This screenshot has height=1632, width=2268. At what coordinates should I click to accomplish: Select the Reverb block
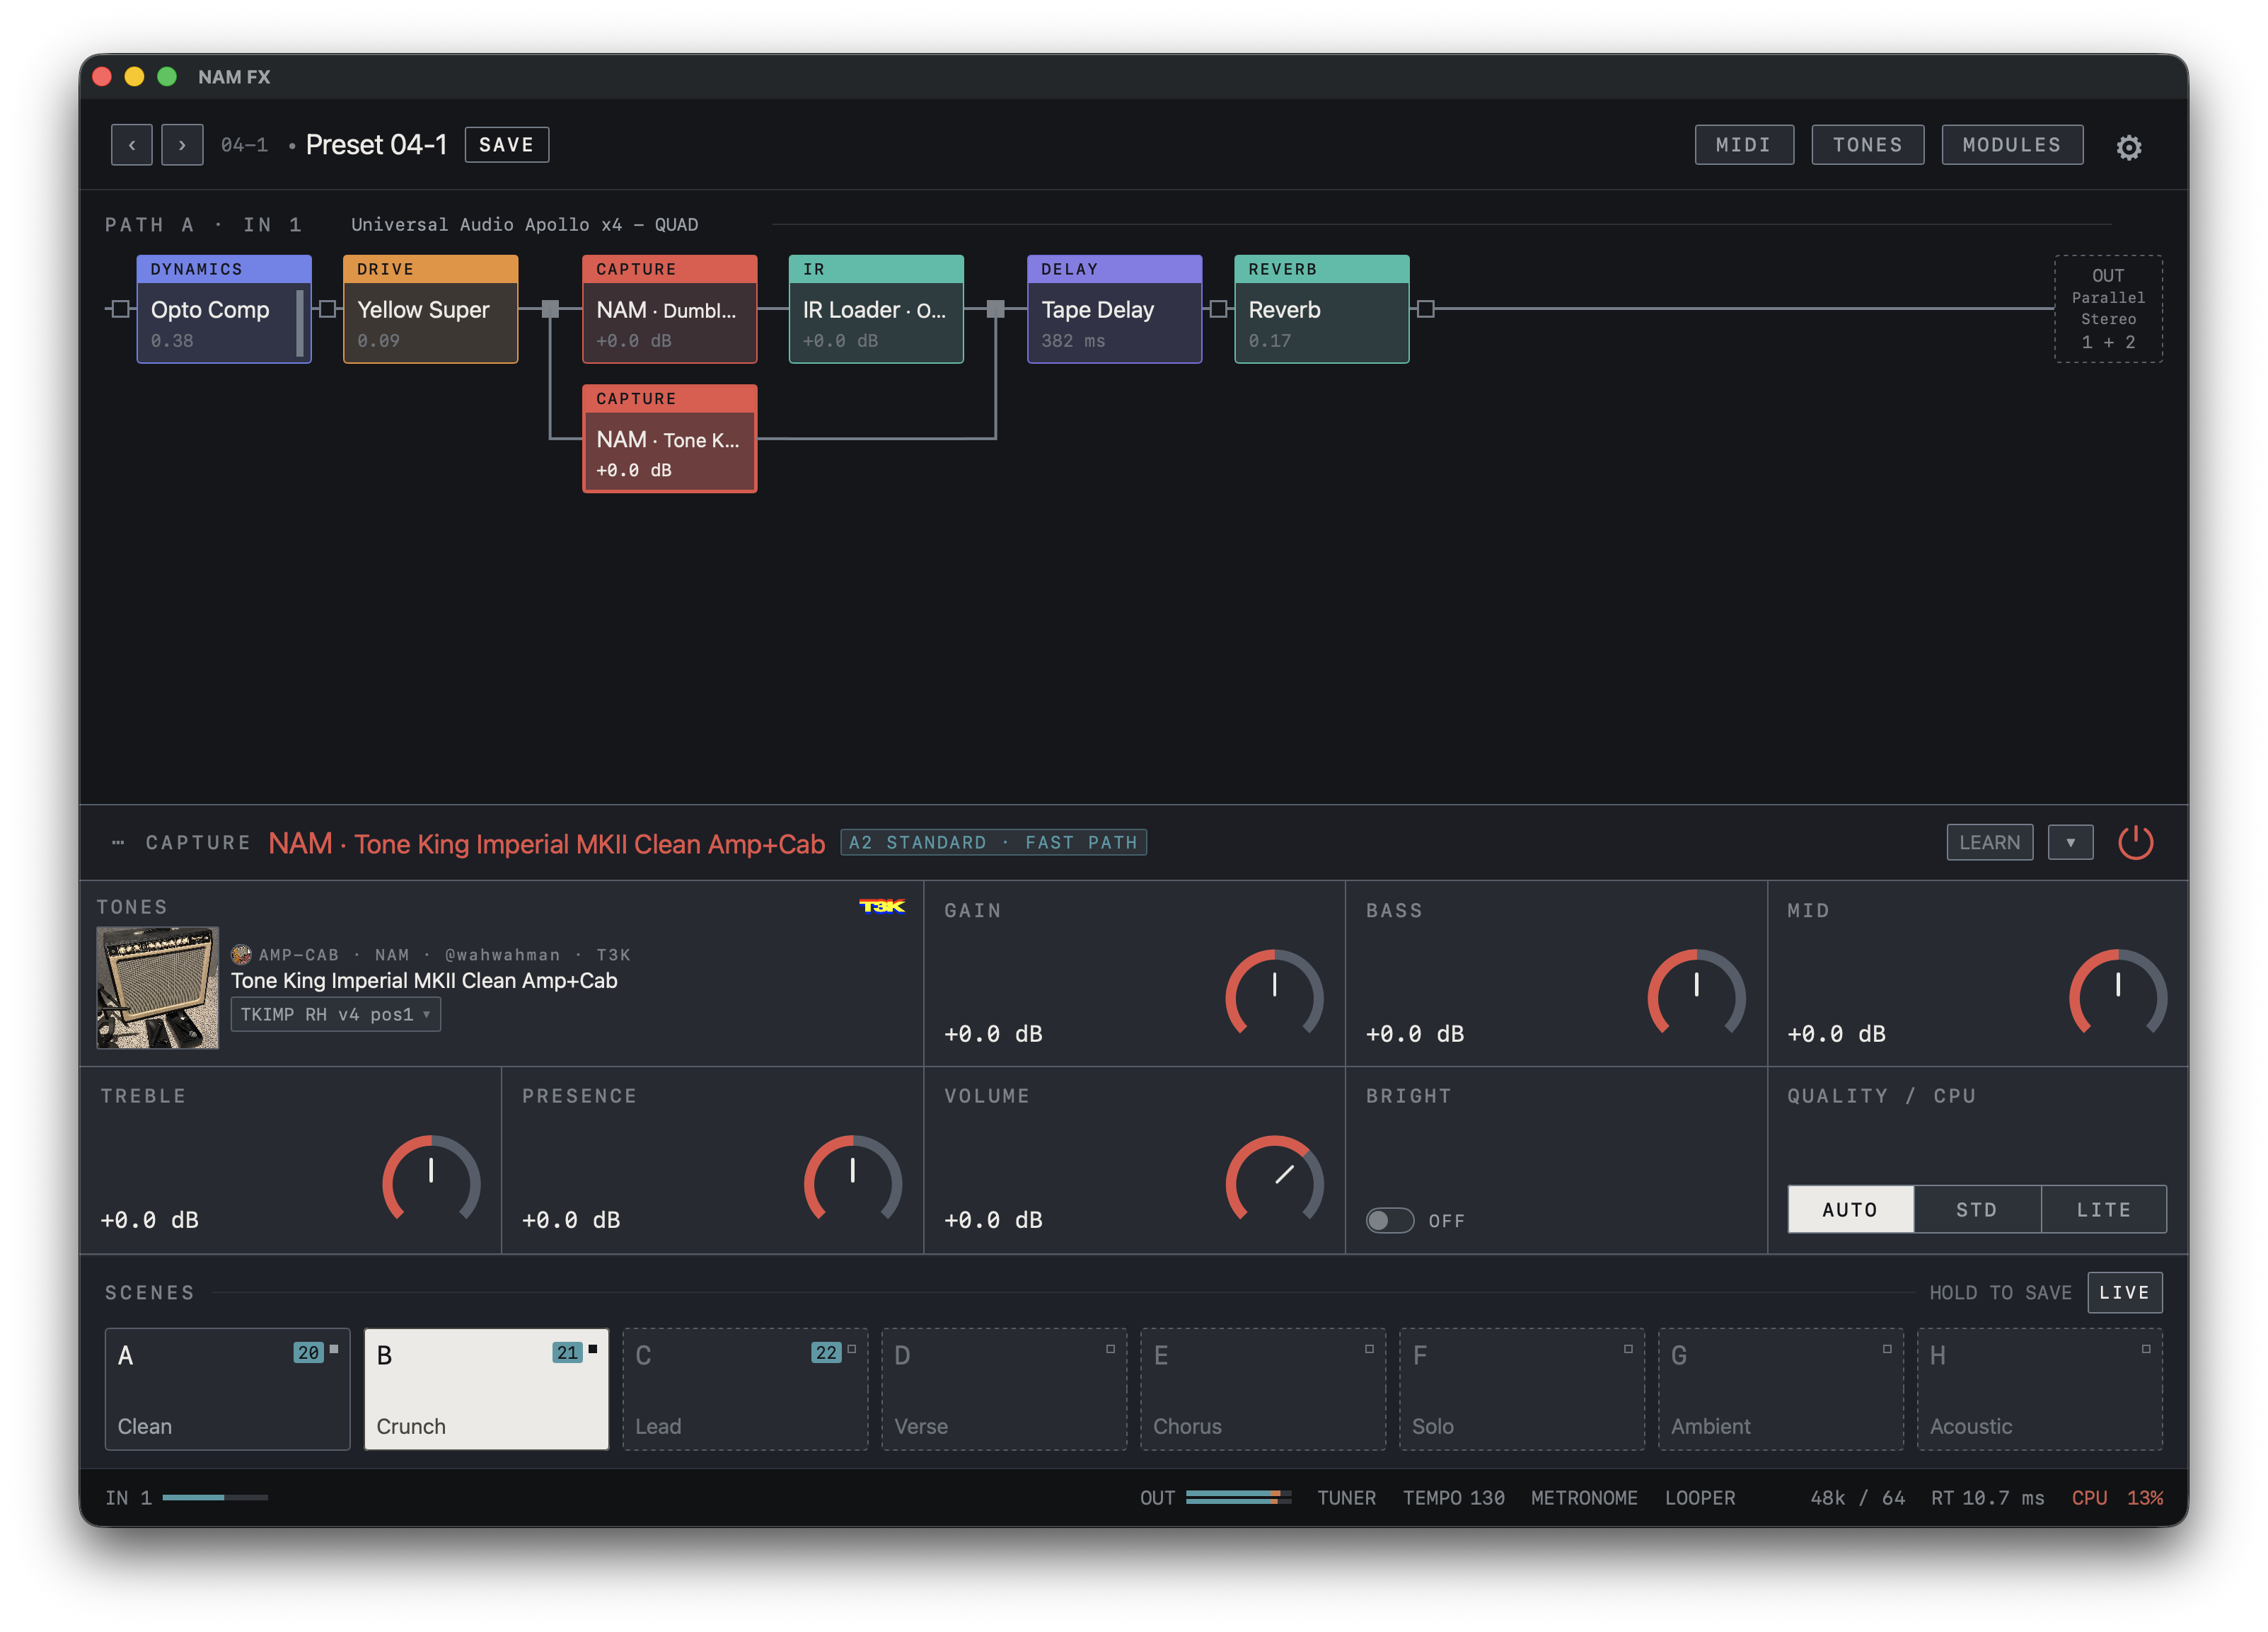1321,309
